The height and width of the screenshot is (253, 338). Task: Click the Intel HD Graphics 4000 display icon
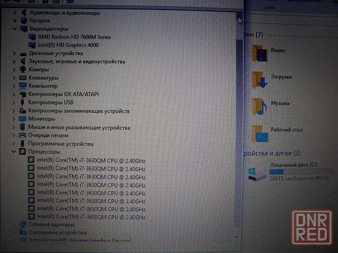click(32, 45)
